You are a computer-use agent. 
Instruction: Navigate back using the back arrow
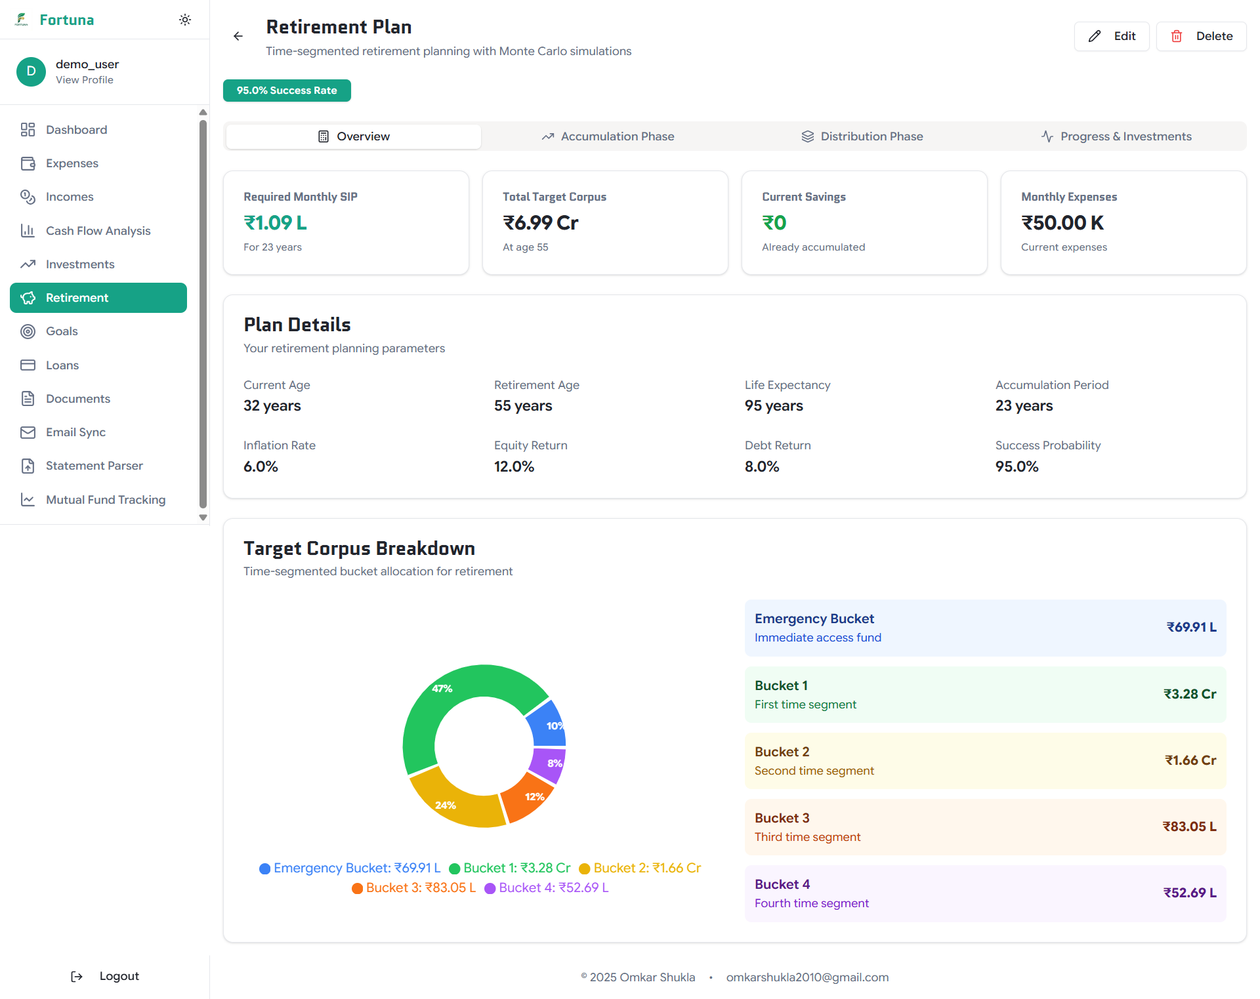click(238, 36)
